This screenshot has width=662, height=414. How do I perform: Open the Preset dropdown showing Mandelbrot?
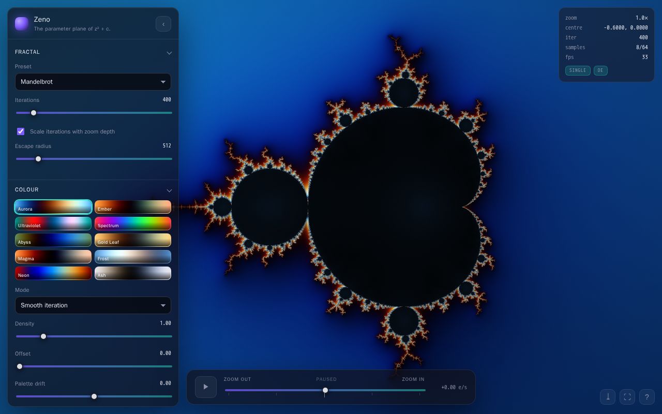pyautogui.click(x=93, y=82)
